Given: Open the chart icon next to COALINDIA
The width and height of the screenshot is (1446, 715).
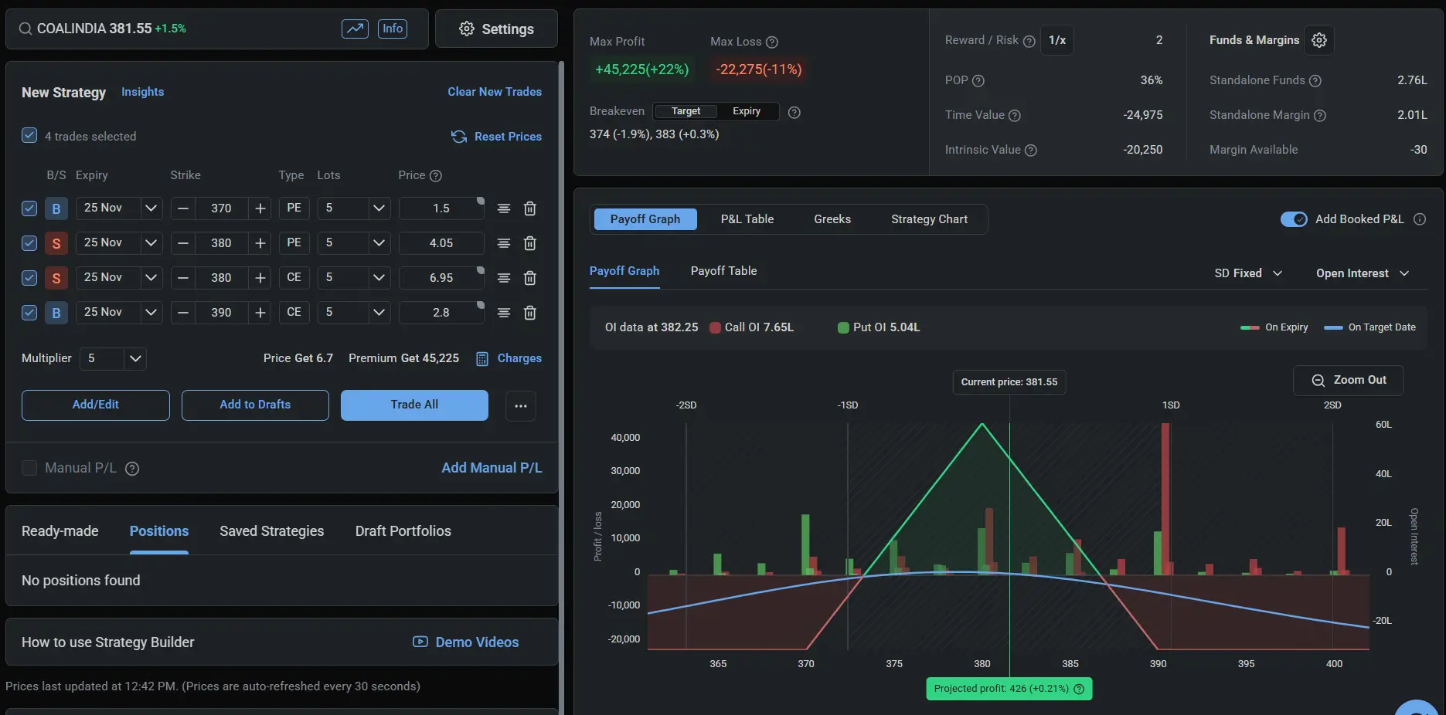Looking at the screenshot, I should [355, 29].
